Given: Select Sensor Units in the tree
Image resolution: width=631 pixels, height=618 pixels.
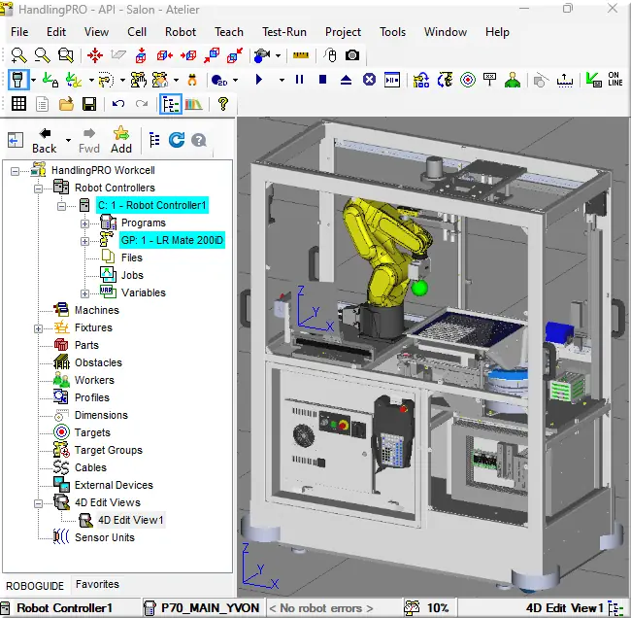Looking at the screenshot, I should point(105,537).
